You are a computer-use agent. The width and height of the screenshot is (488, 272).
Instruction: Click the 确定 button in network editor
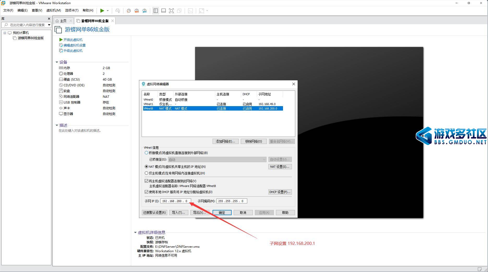point(222,213)
